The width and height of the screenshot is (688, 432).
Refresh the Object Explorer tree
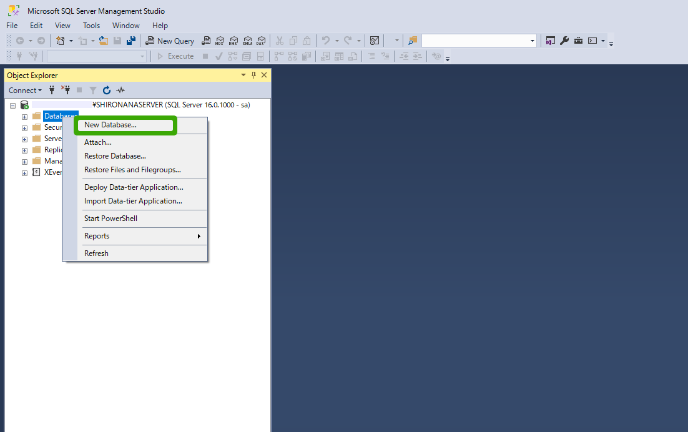click(106, 90)
